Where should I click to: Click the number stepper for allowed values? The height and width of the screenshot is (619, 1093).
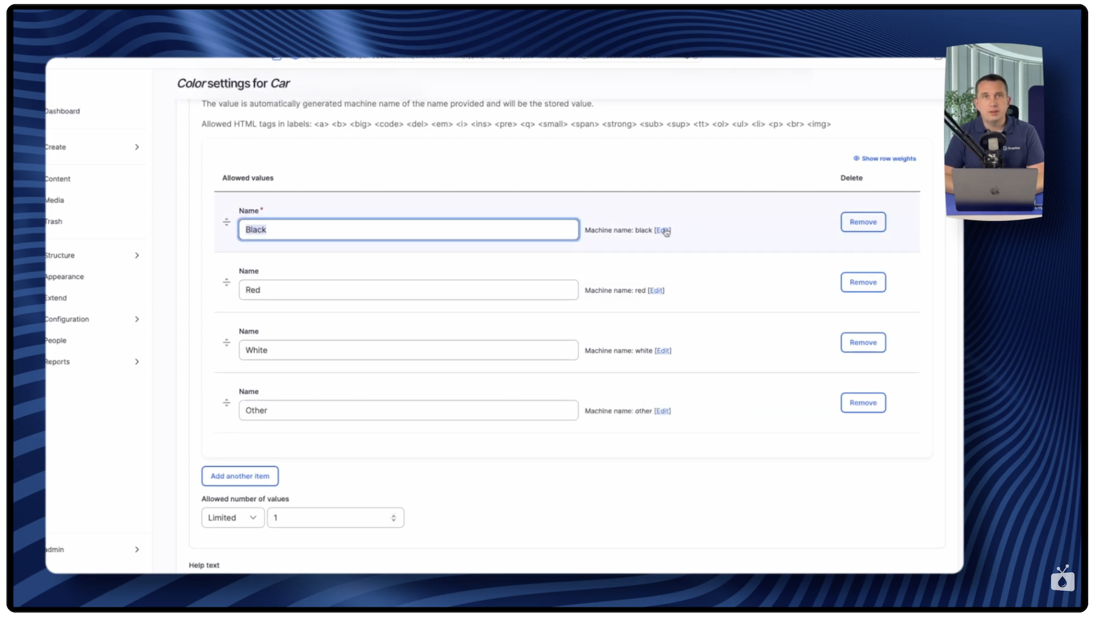[x=393, y=518]
